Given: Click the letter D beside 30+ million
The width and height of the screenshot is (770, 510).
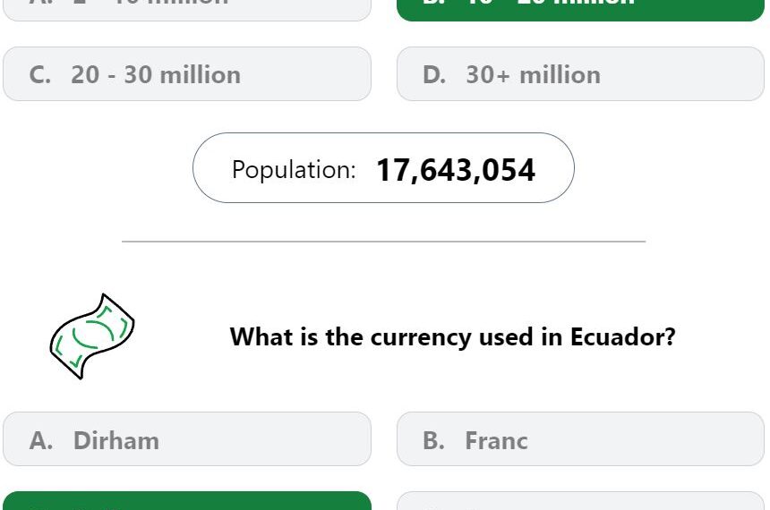Looking at the screenshot, I should [x=434, y=75].
